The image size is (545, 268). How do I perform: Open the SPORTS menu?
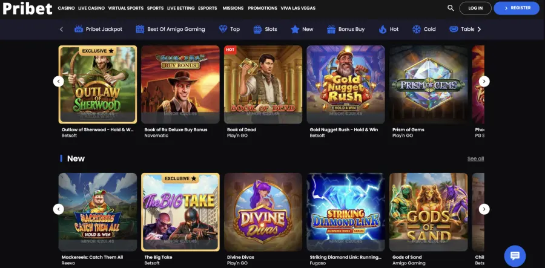[x=156, y=8]
